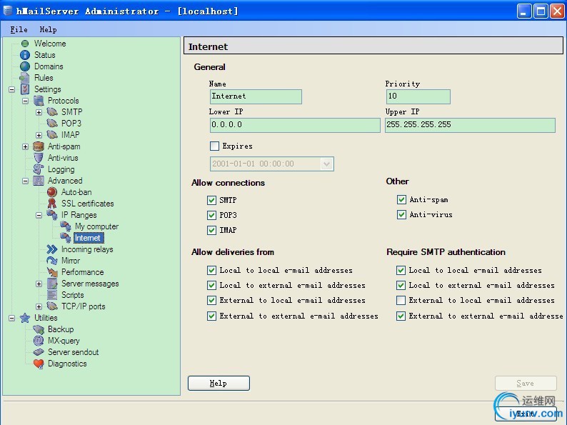Collapse the Utilities tree node
The width and height of the screenshot is (567, 425).
click(11, 318)
